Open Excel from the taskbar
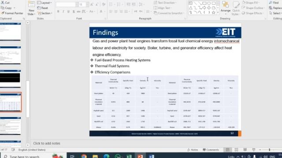 pyautogui.click(x=129, y=156)
